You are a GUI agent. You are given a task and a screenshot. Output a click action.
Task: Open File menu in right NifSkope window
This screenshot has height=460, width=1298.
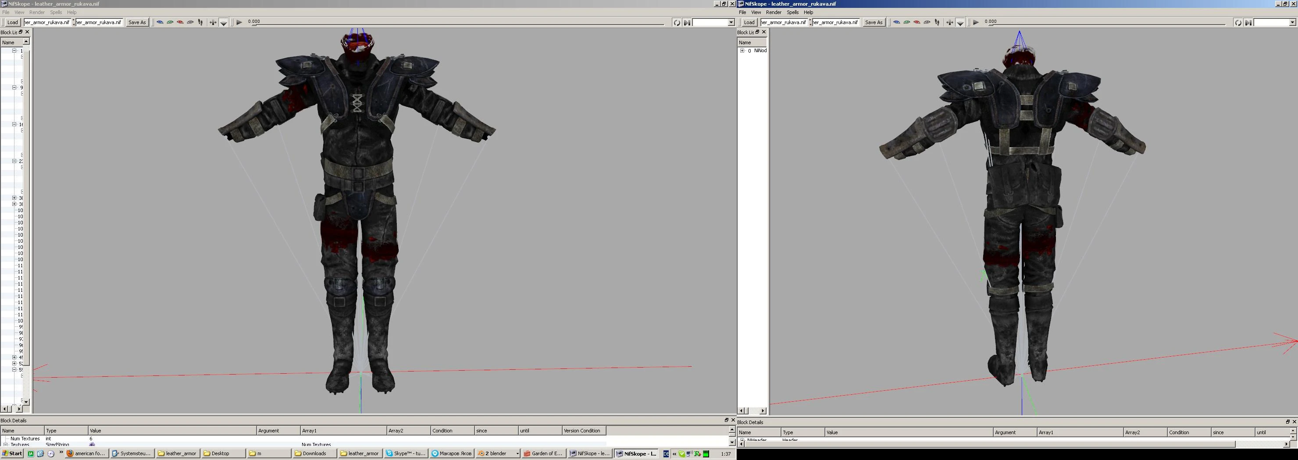742,12
